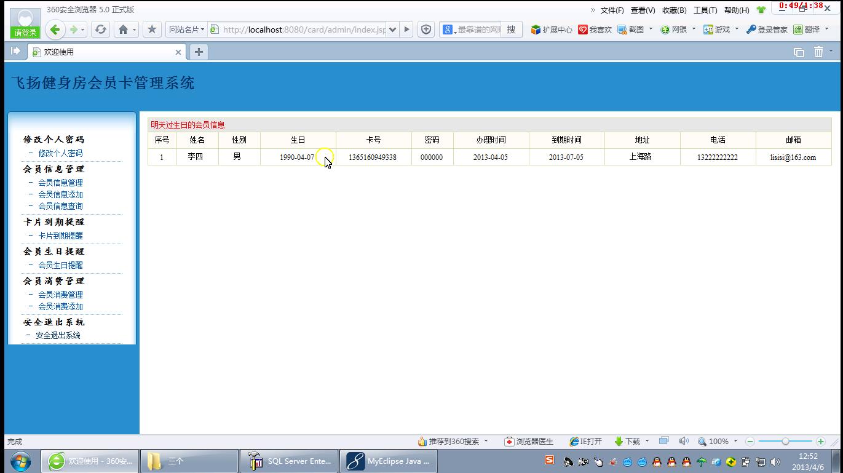Reload the page with the refresh icon

(100, 30)
